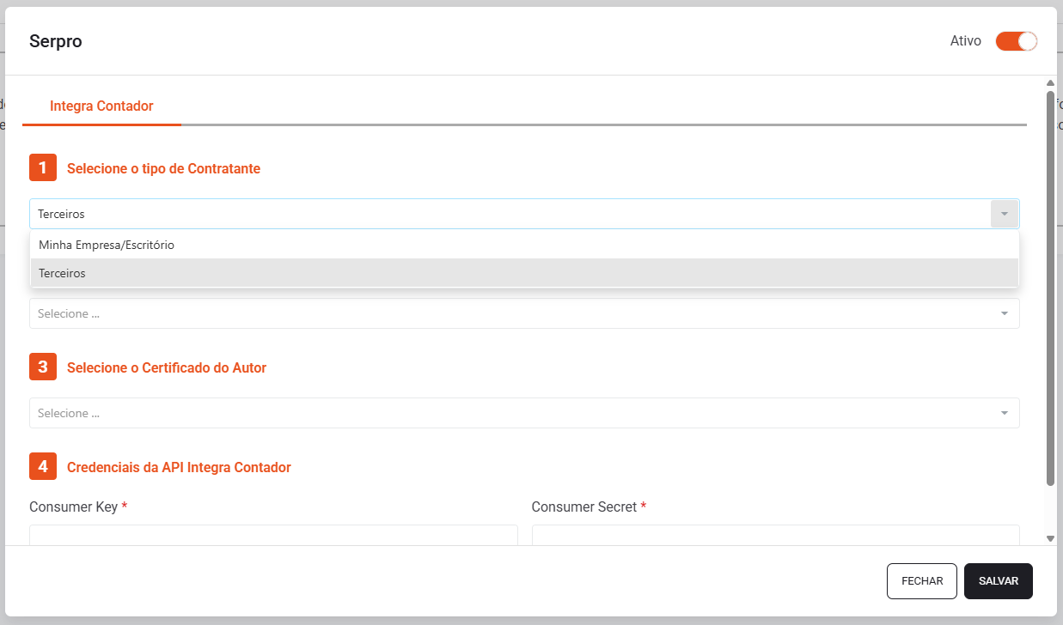The width and height of the screenshot is (1063, 625).
Task: Click the step 4 number badge
Action: point(43,467)
